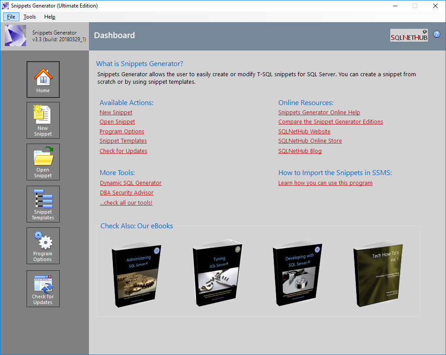Screen dimensions: 446x355
Task: Click the Dynamic SQL Generator link
Action: (x=131, y=183)
